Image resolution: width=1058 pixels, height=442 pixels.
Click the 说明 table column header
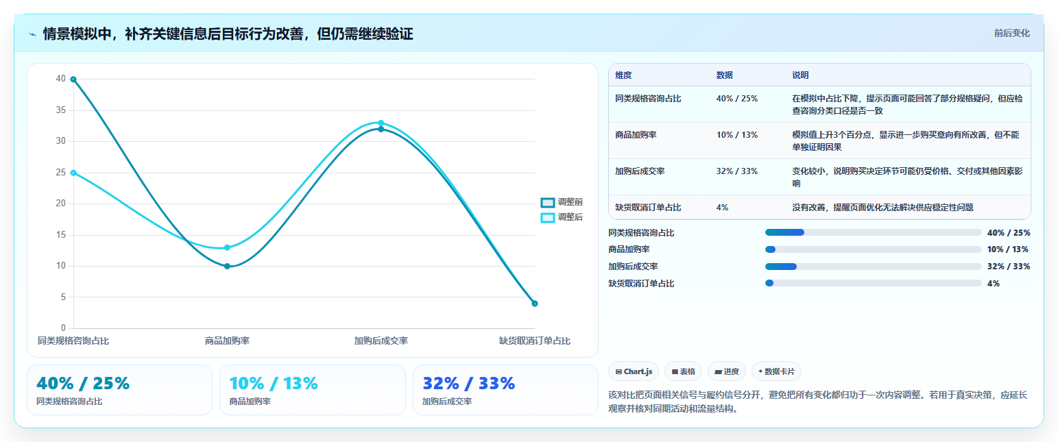tap(800, 75)
